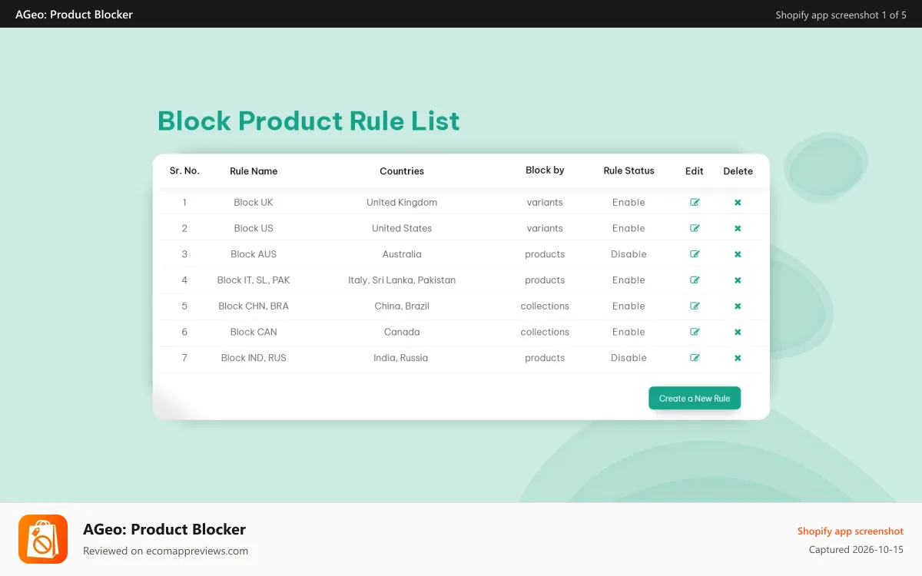Click products in the Block IND, RUS row
Screen dimensions: 922x576
[x=545, y=358]
